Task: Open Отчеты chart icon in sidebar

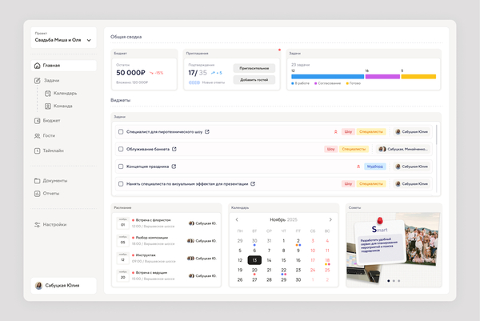Action: 37,194
